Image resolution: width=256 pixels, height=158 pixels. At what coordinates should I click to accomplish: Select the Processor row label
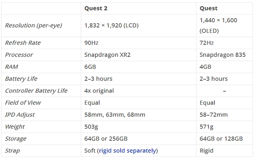coord(19,55)
